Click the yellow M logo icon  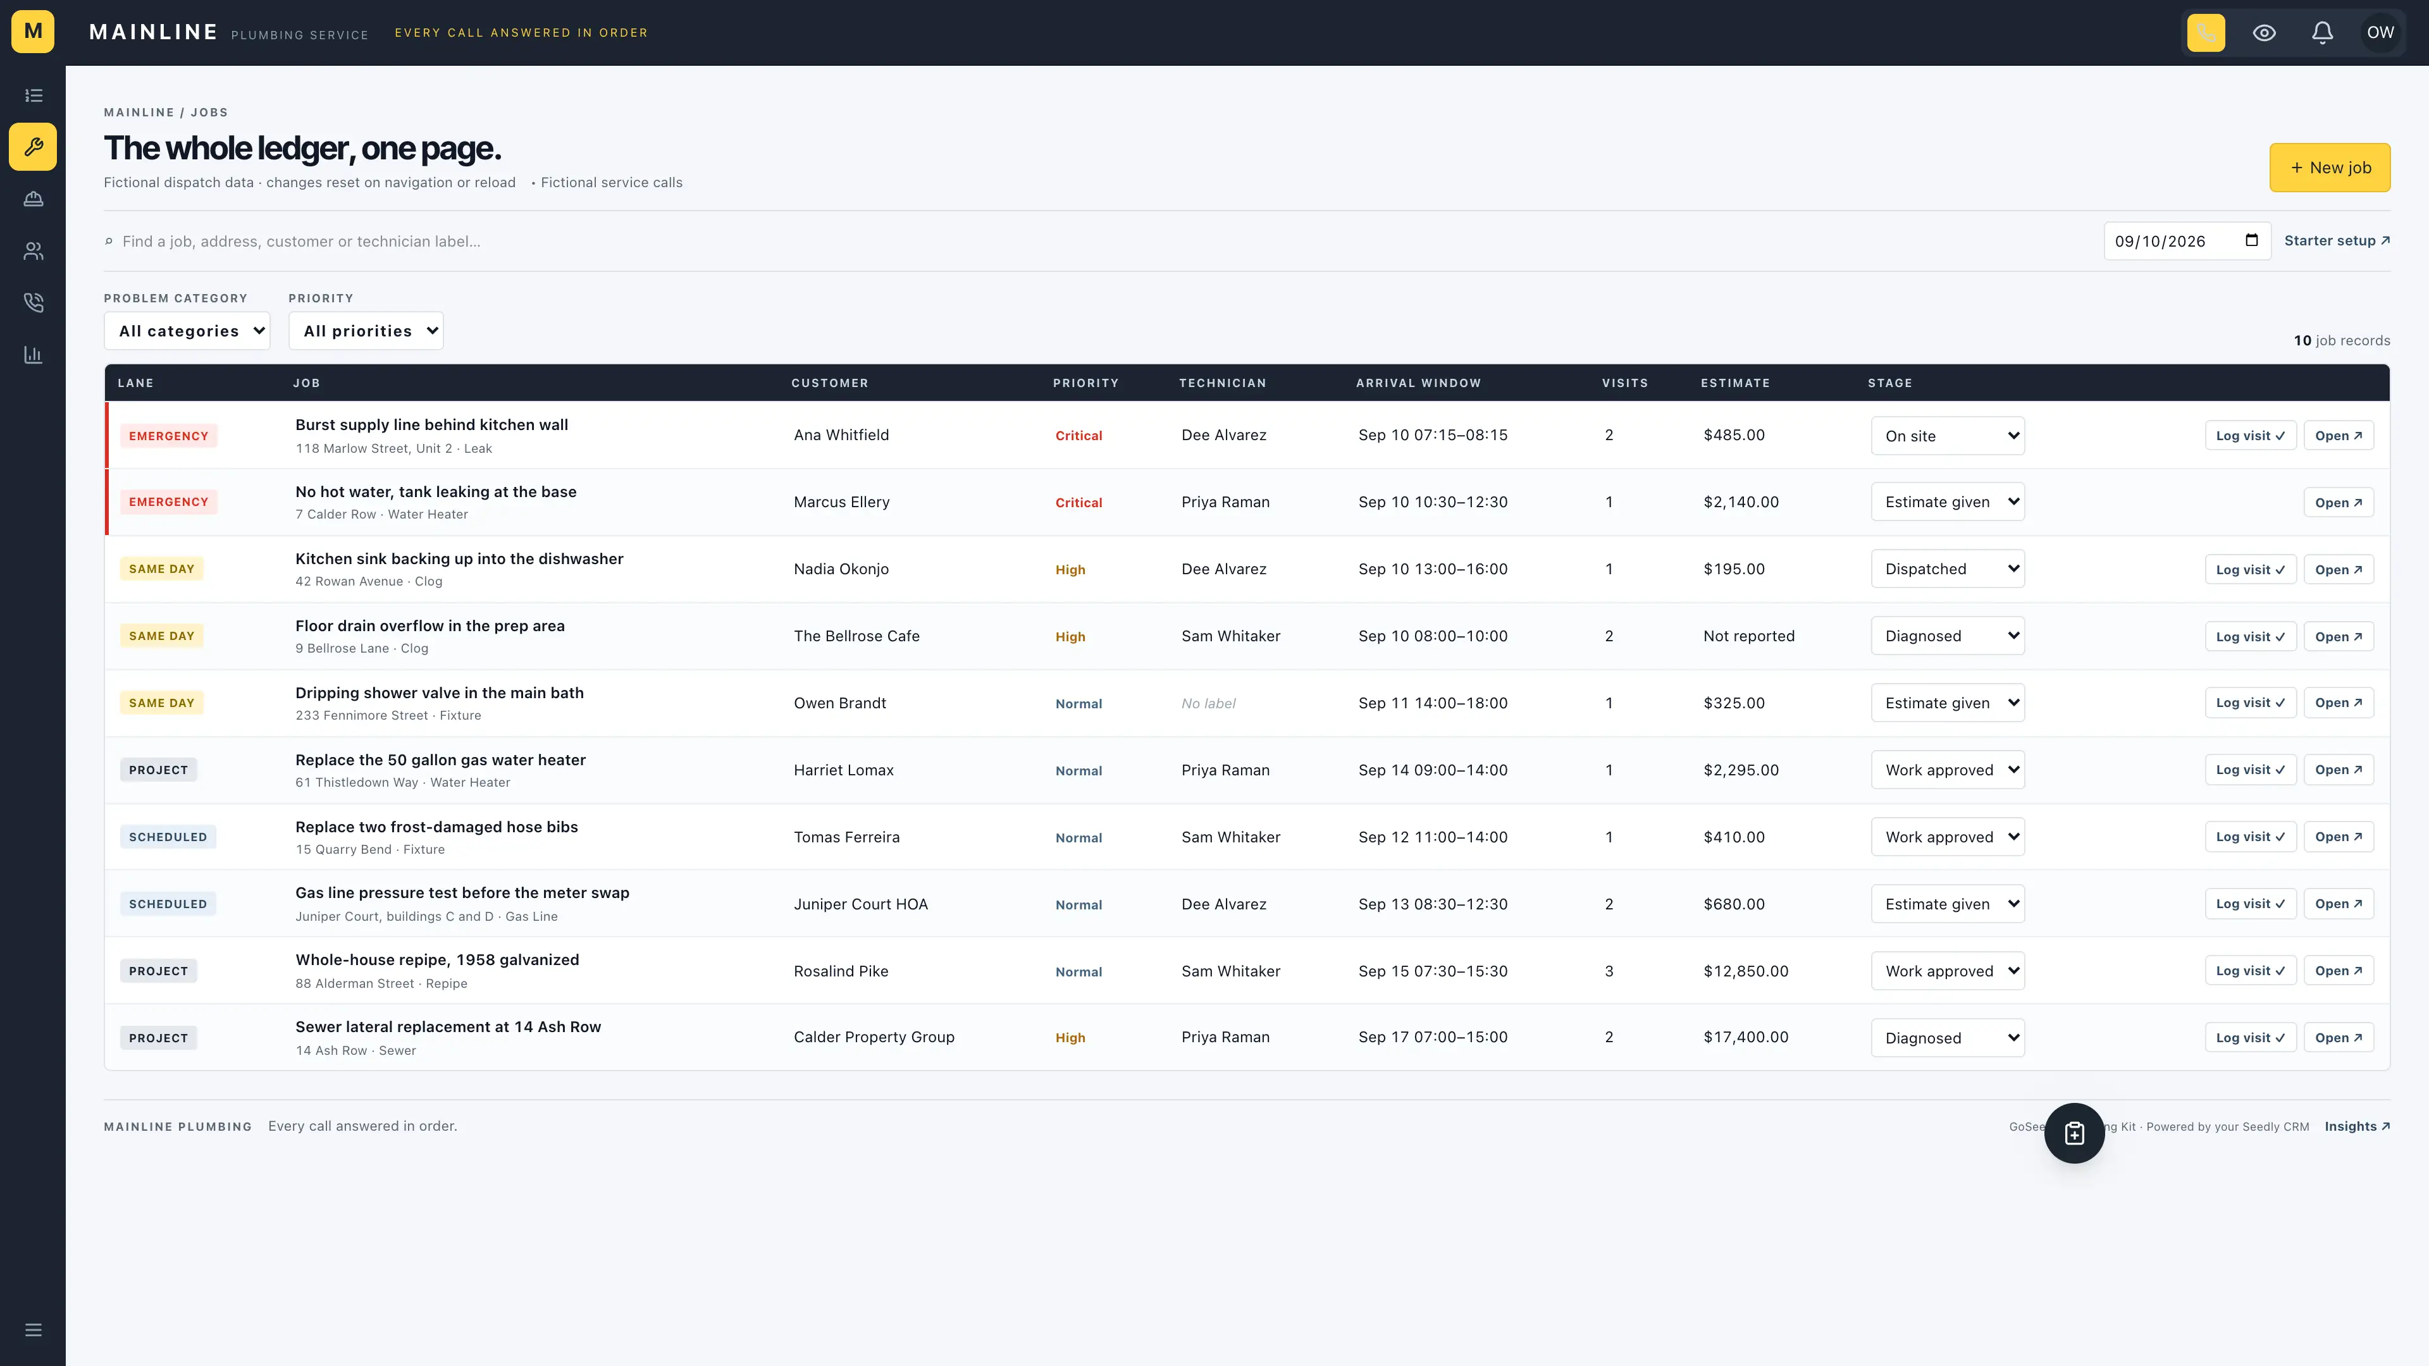(33, 32)
